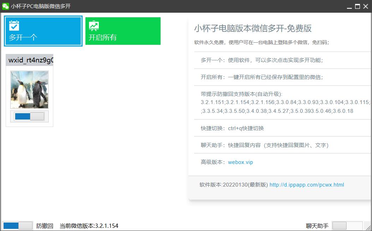
Task: Toggle the 防撤回 switch at bottom left
Action: pyautogui.click(x=18, y=226)
